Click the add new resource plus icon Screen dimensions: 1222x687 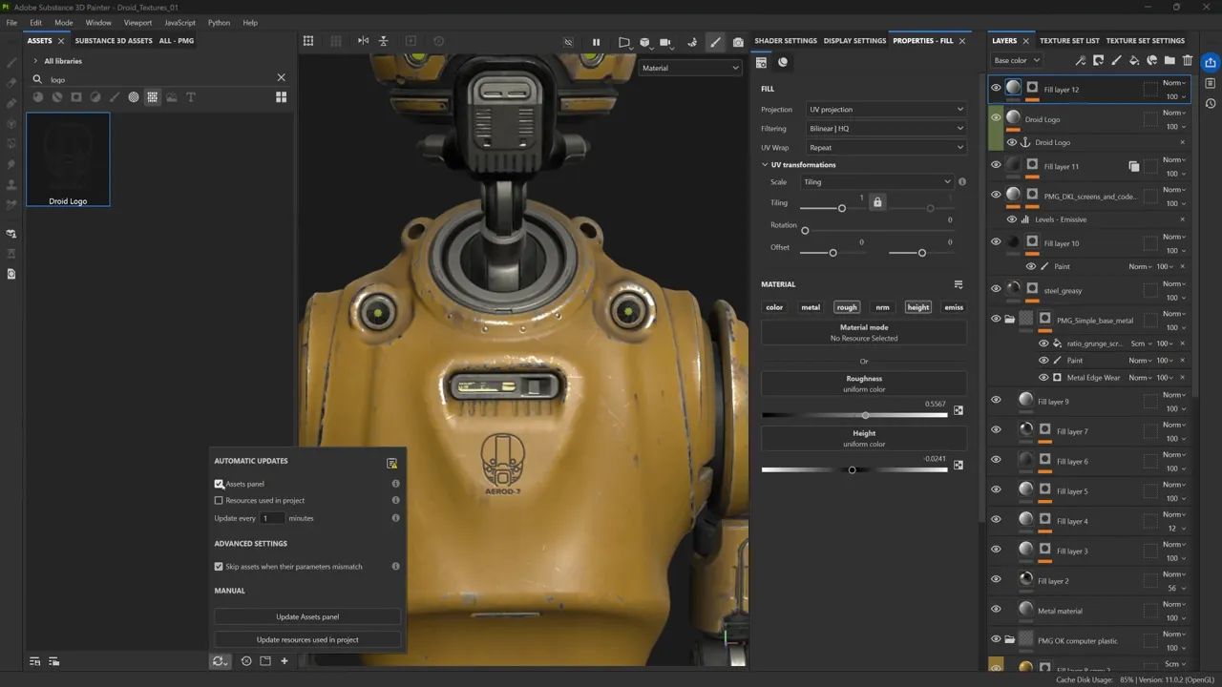(x=284, y=661)
